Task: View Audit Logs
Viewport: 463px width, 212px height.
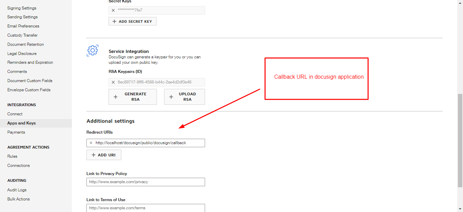Action: pos(17,190)
